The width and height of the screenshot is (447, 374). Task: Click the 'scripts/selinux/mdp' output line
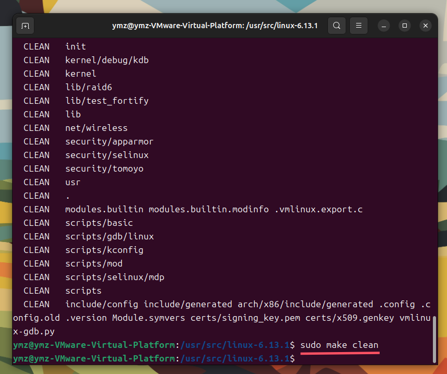click(x=94, y=277)
